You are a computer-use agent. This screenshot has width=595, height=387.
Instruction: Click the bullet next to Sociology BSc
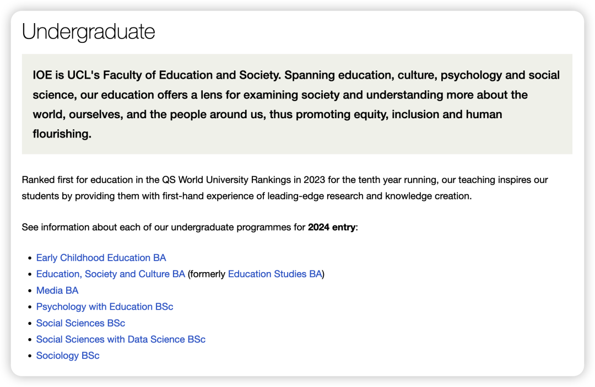point(30,356)
